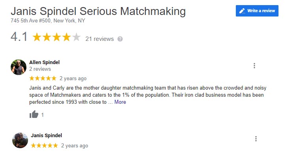The height and width of the screenshot is (158, 286).
Task: Open Allen Spindel's profile photo
Action: [x=19, y=67]
